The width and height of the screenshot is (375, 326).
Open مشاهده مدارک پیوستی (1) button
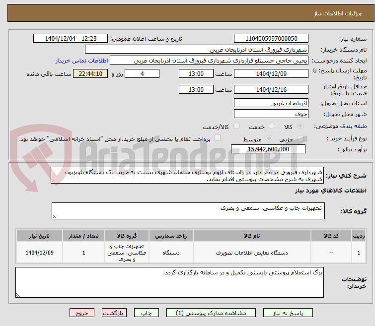211,313
